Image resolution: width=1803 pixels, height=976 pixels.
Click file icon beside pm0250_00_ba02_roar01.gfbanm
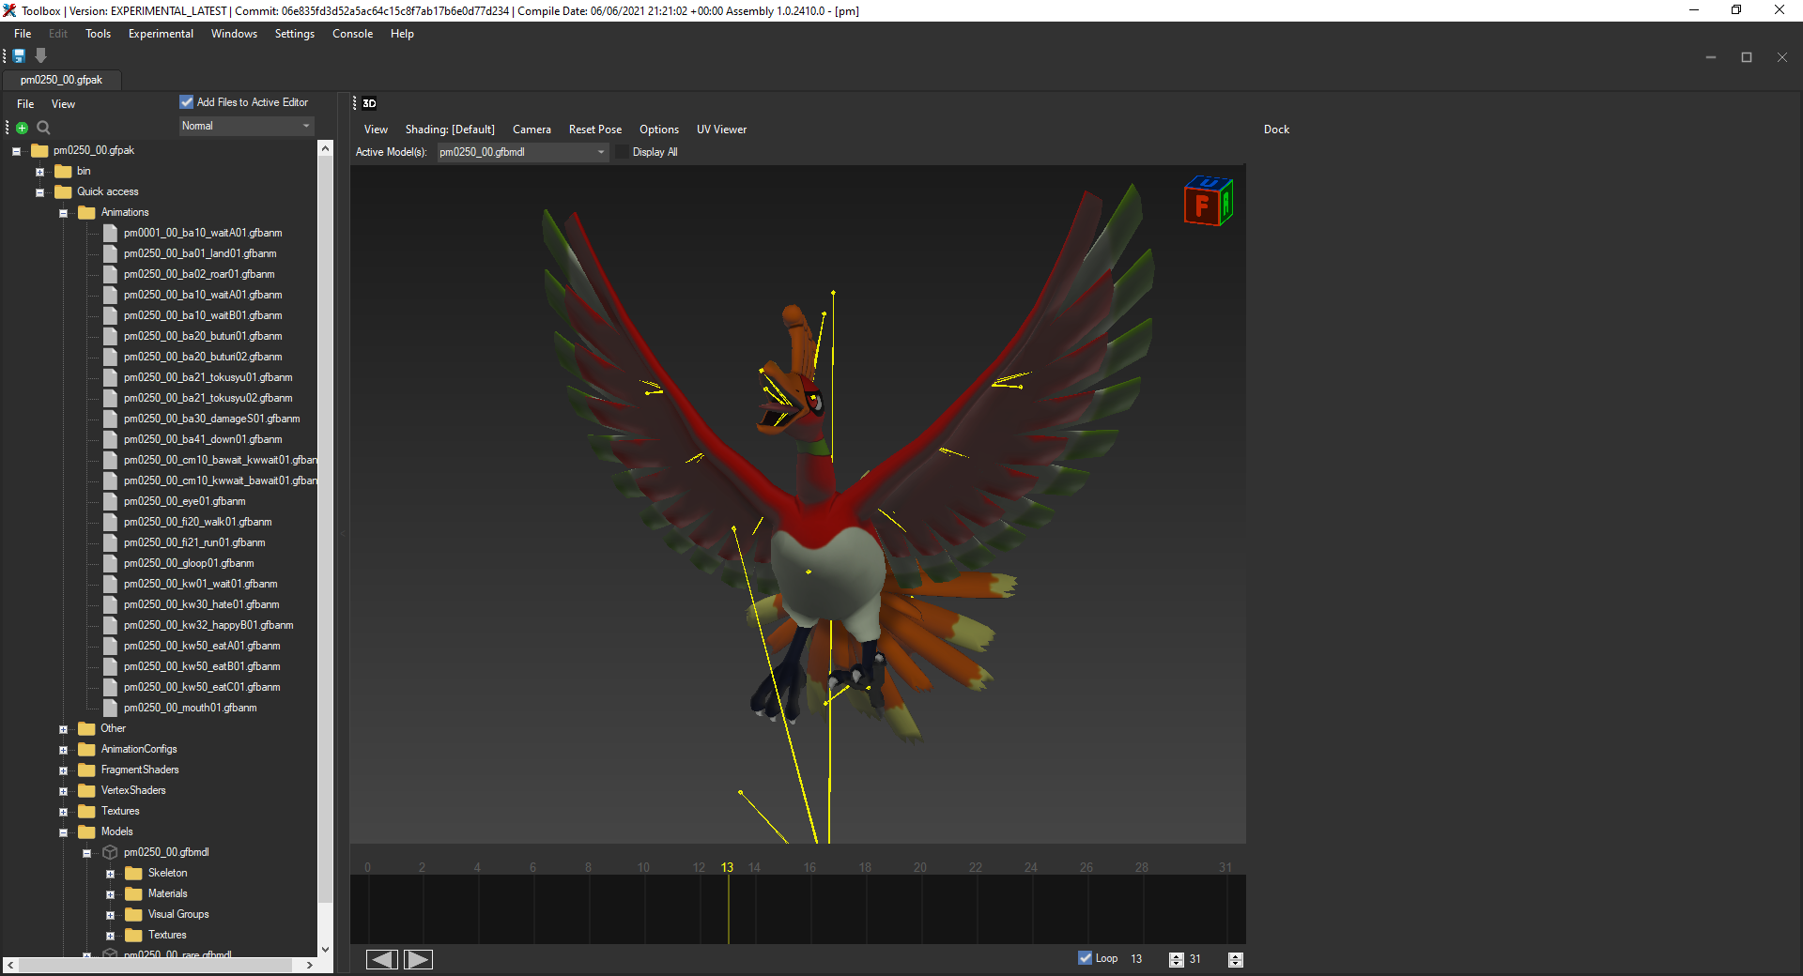point(110,274)
